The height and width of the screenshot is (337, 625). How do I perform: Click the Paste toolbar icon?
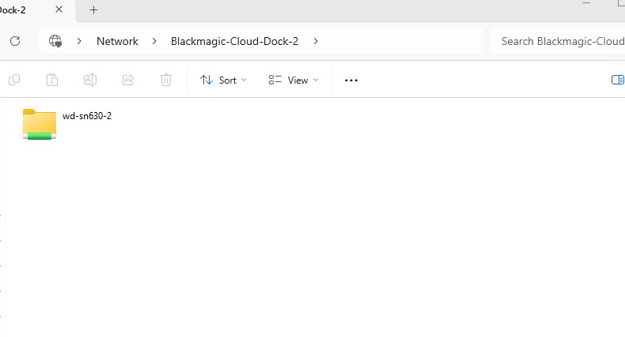coord(52,80)
